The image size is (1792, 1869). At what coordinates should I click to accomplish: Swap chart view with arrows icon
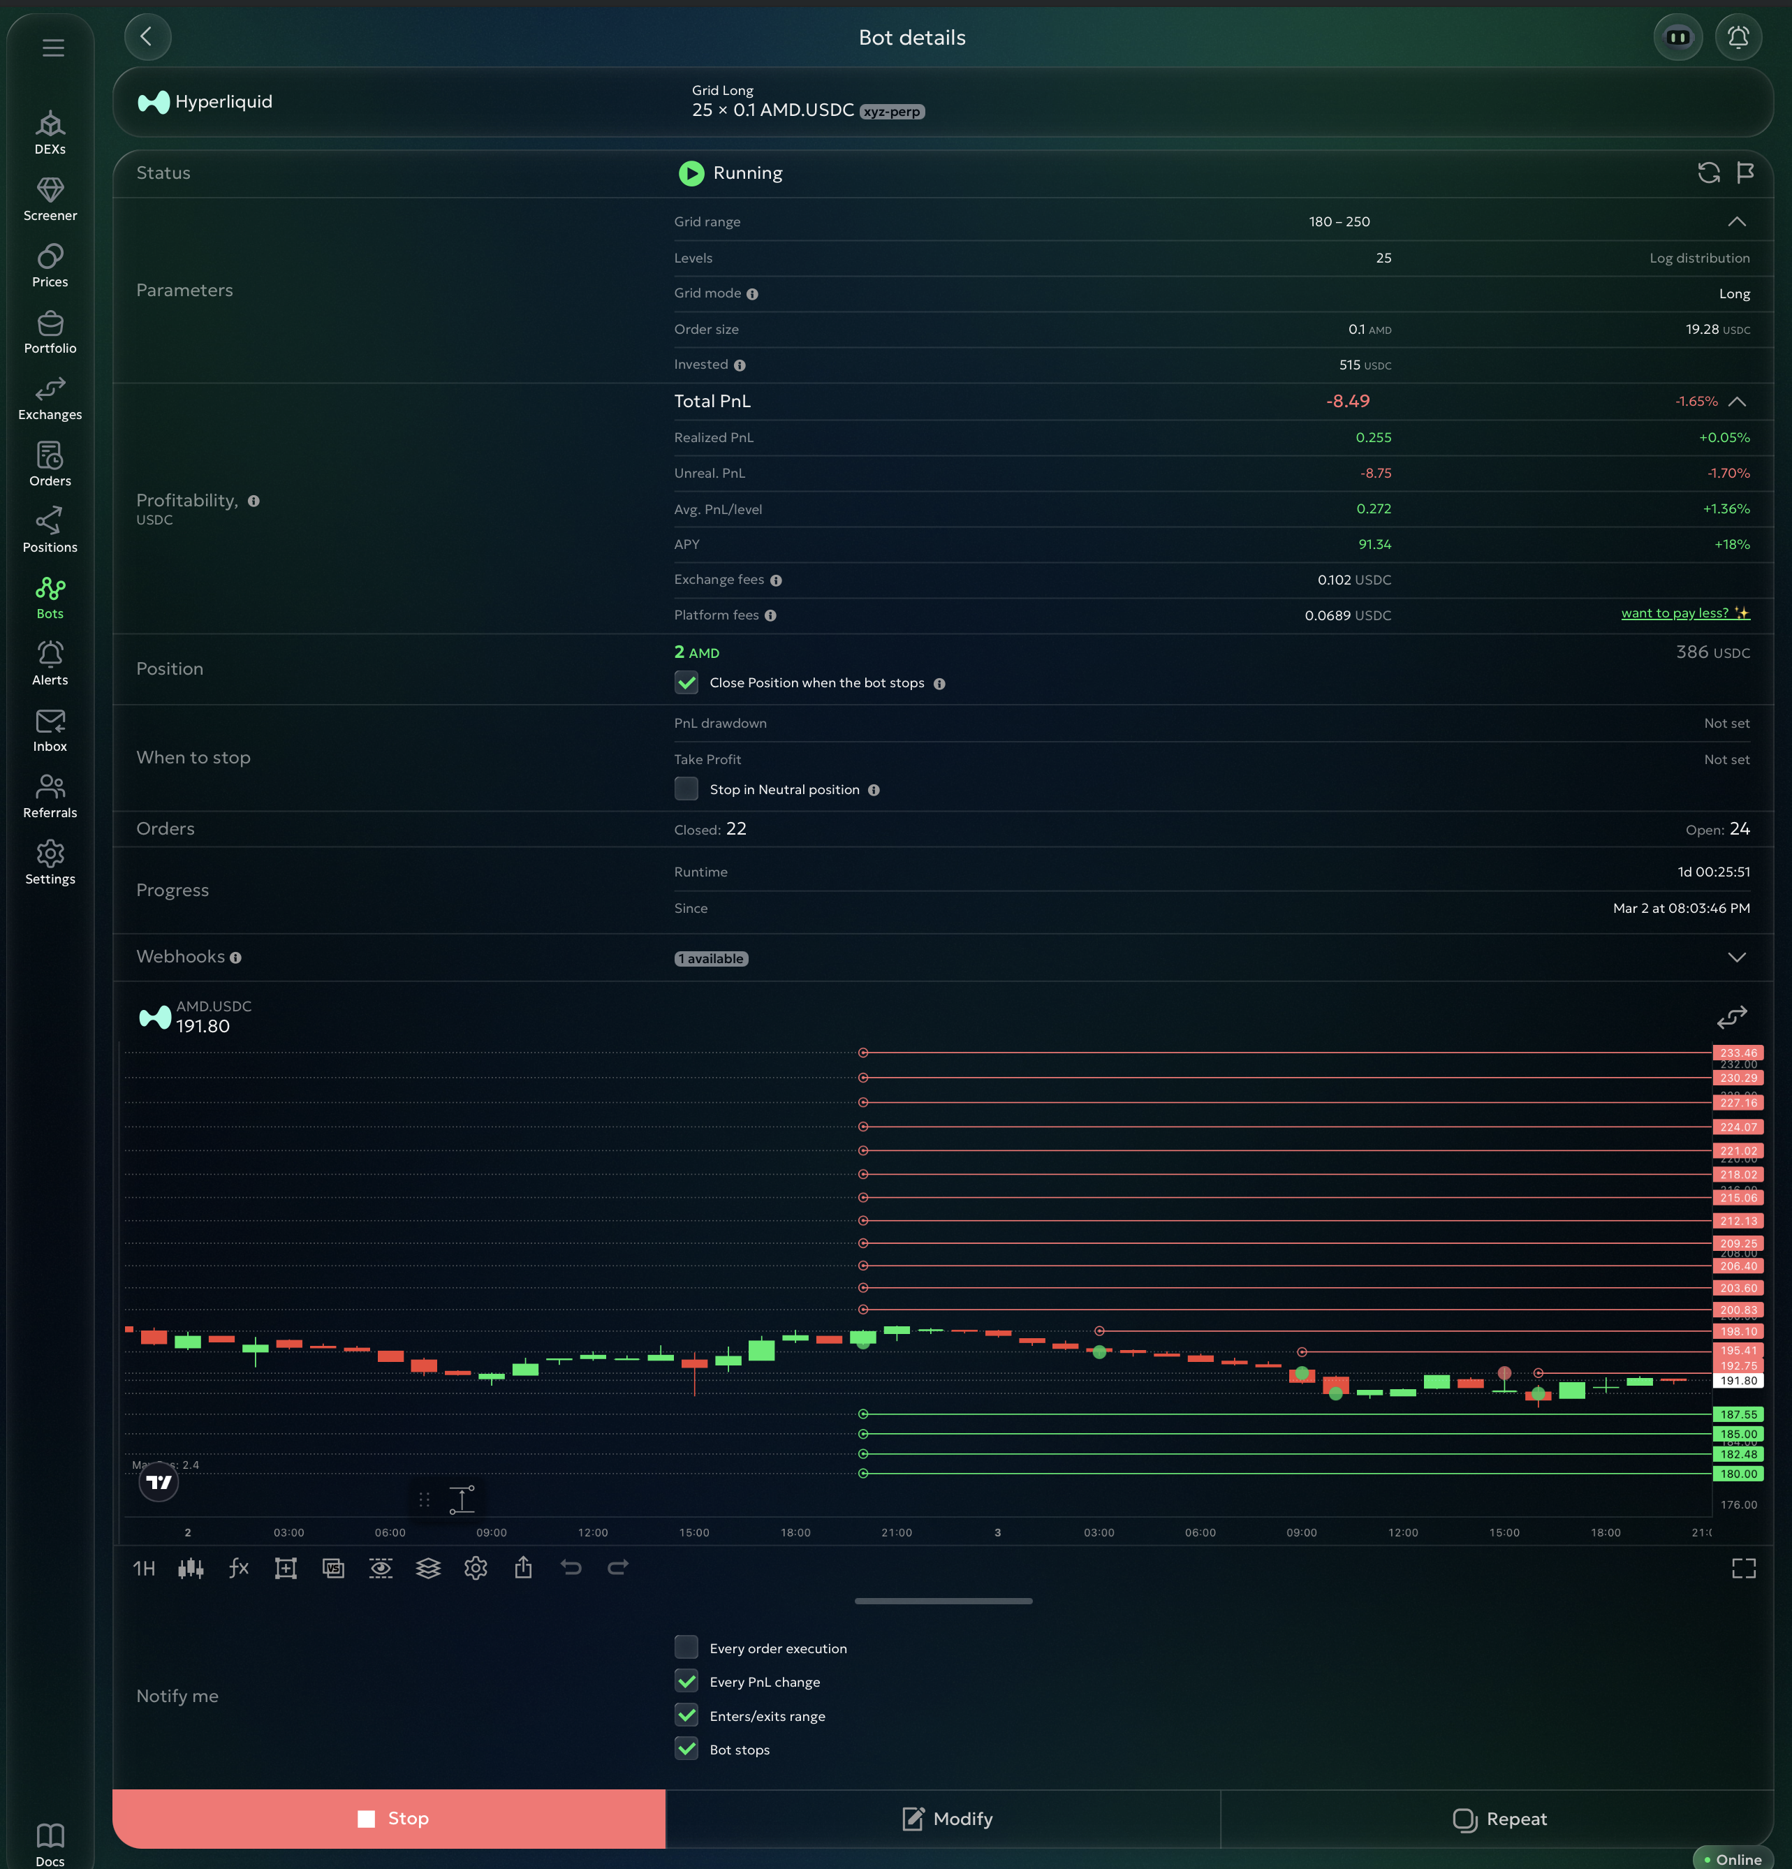(x=1732, y=1018)
